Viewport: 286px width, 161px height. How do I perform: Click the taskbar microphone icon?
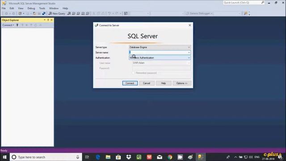click(x=78, y=157)
